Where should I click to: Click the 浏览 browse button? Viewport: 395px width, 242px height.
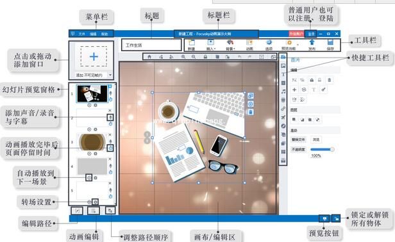[x=316, y=140]
